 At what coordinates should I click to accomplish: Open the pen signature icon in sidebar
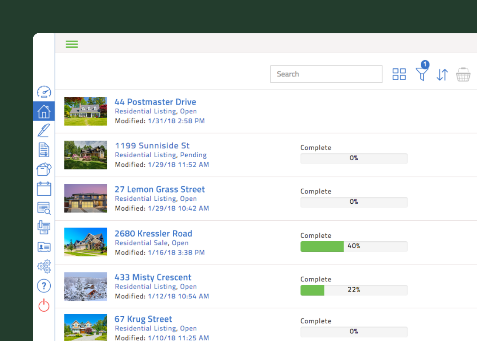tap(44, 130)
